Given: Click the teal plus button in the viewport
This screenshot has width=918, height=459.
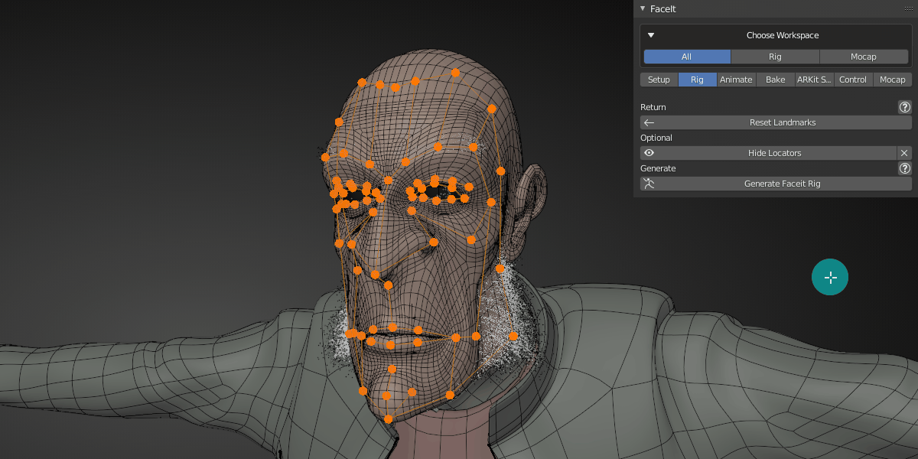Looking at the screenshot, I should (x=830, y=277).
